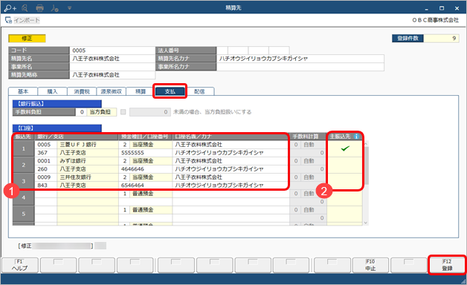Open the print preview magnifier icon
The image size is (467, 285).
click(x=25, y=8)
